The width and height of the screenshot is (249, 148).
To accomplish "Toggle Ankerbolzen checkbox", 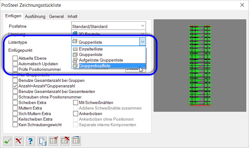I will 76,114.
